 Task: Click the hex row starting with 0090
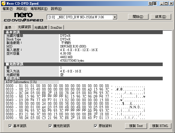click(x=75, y=118)
